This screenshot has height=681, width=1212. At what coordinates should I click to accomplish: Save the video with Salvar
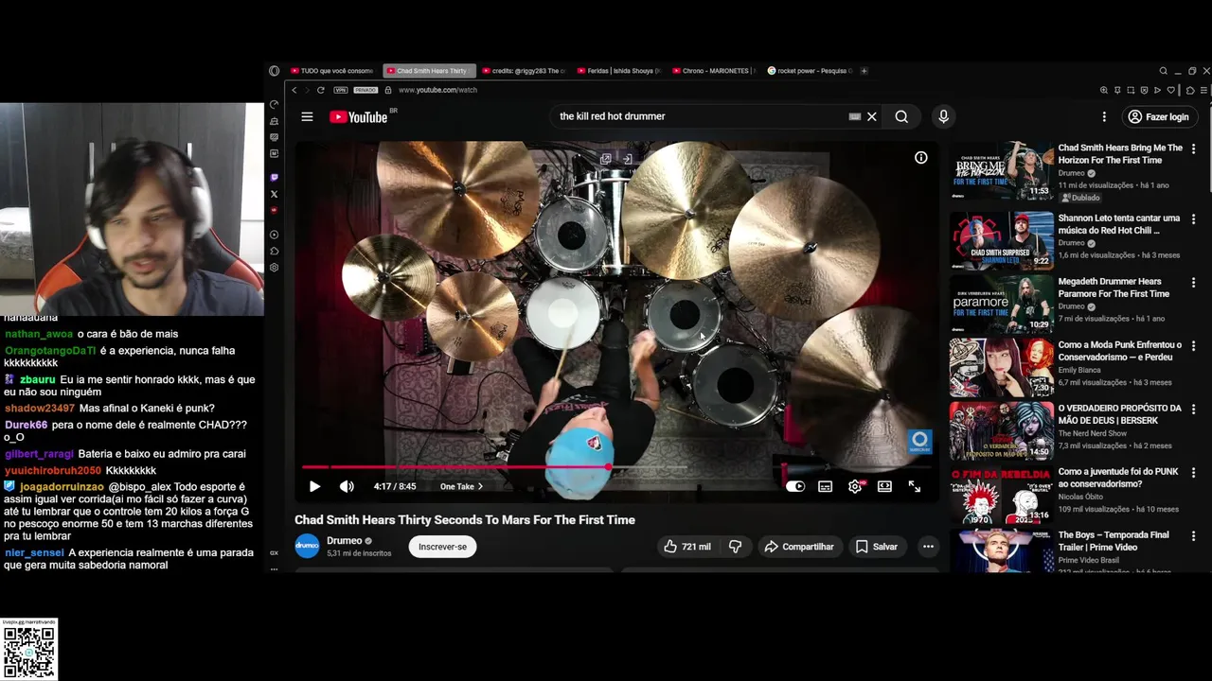[x=877, y=547]
